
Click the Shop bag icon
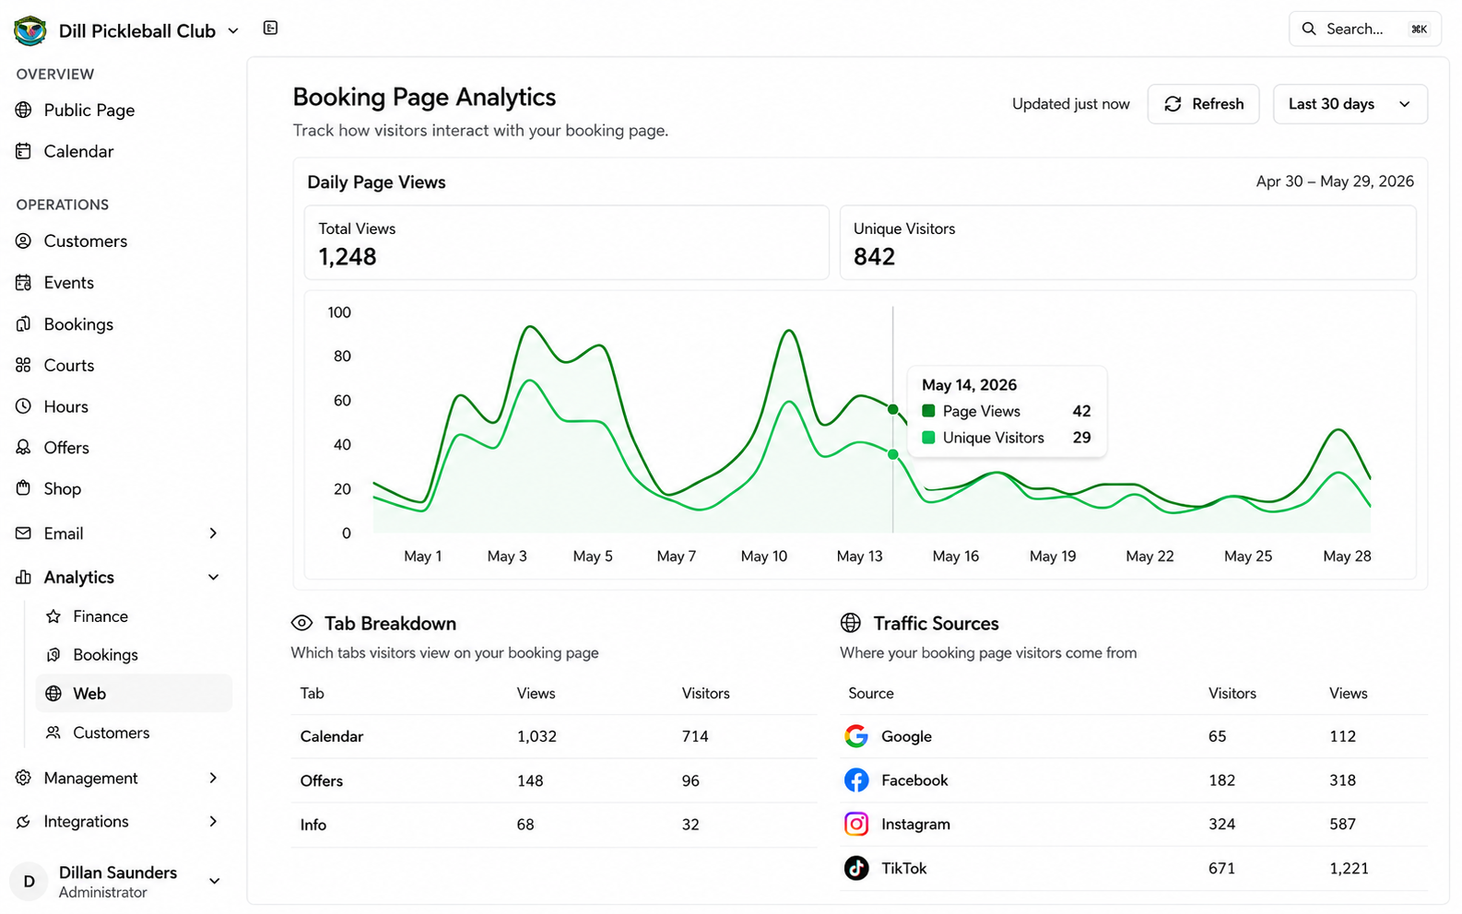(24, 488)
